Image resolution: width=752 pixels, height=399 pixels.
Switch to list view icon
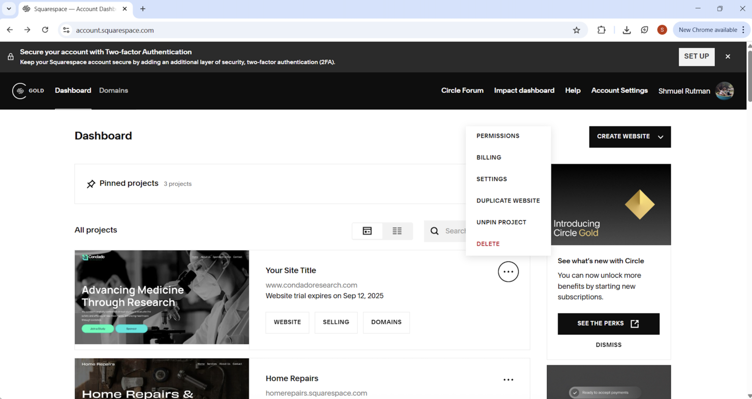tap(397, 231)
